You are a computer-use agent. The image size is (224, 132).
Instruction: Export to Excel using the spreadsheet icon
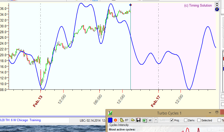point(144,120)
